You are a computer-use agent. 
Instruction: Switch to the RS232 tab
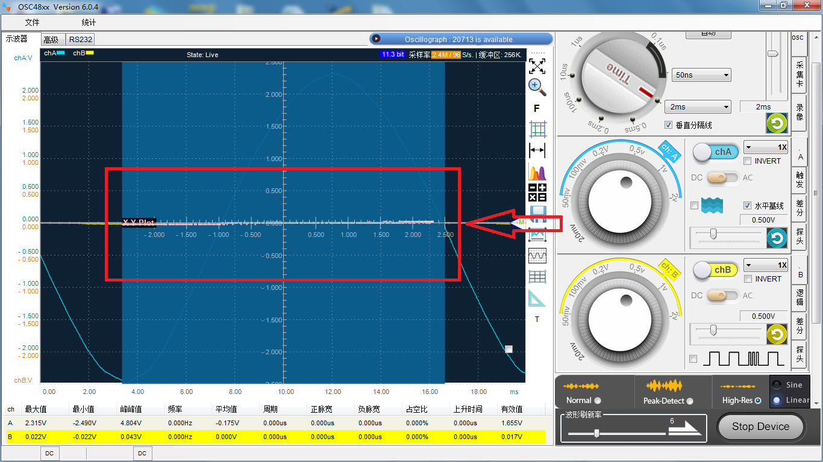click(x=80, y=40)
